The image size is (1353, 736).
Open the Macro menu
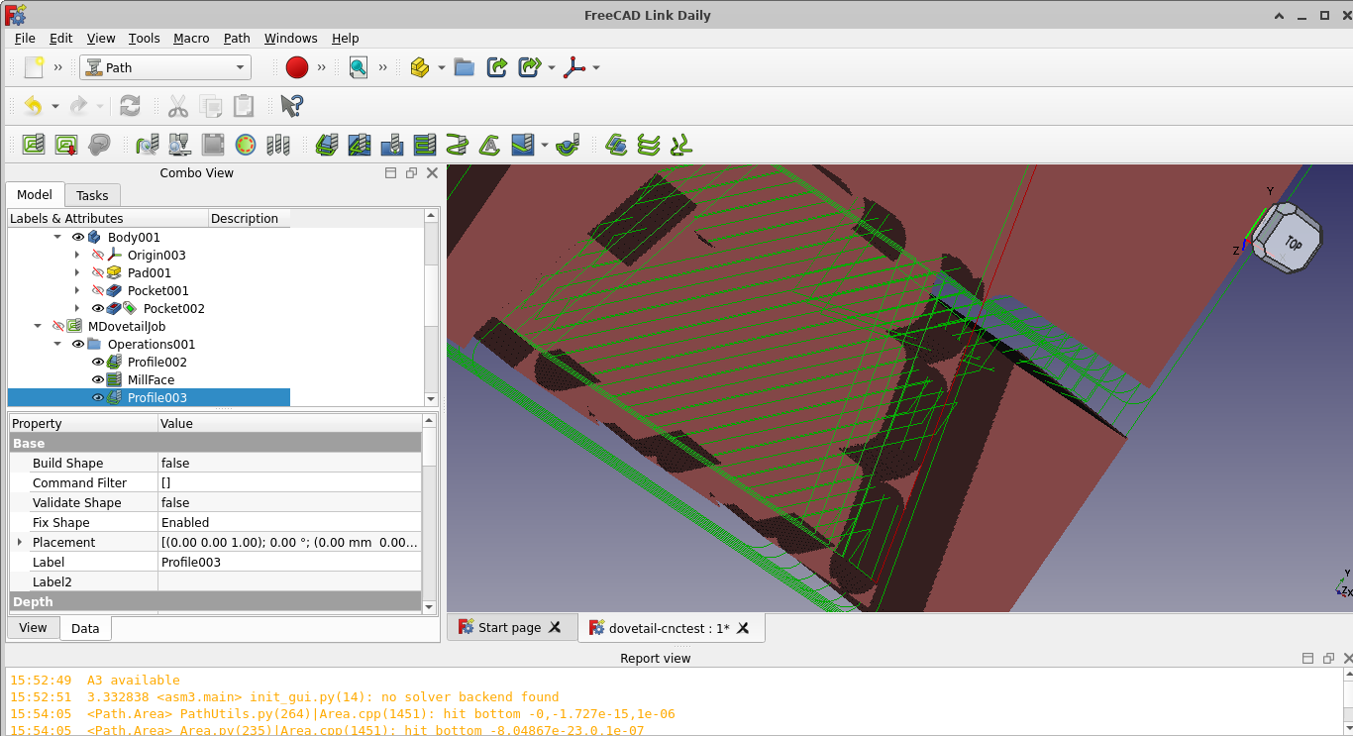[x=191, y=38]
